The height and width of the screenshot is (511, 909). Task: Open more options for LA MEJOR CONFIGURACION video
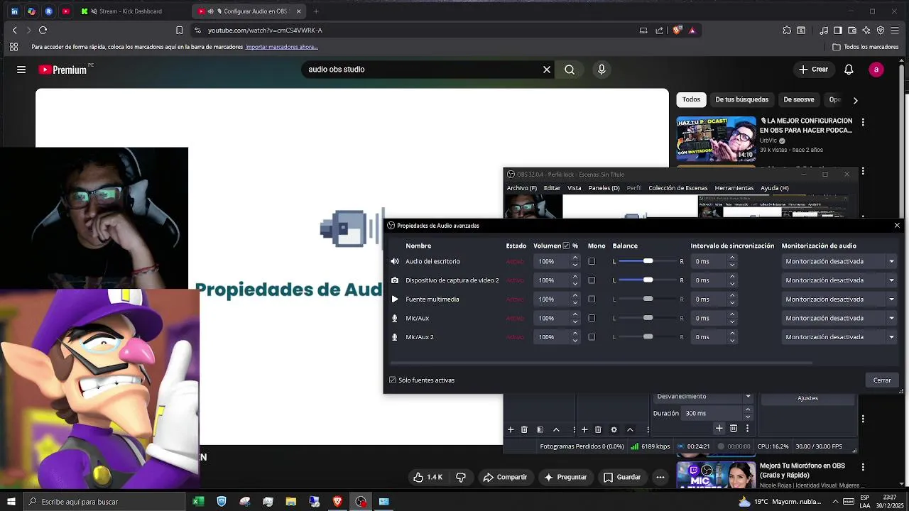tap(863, 123)
